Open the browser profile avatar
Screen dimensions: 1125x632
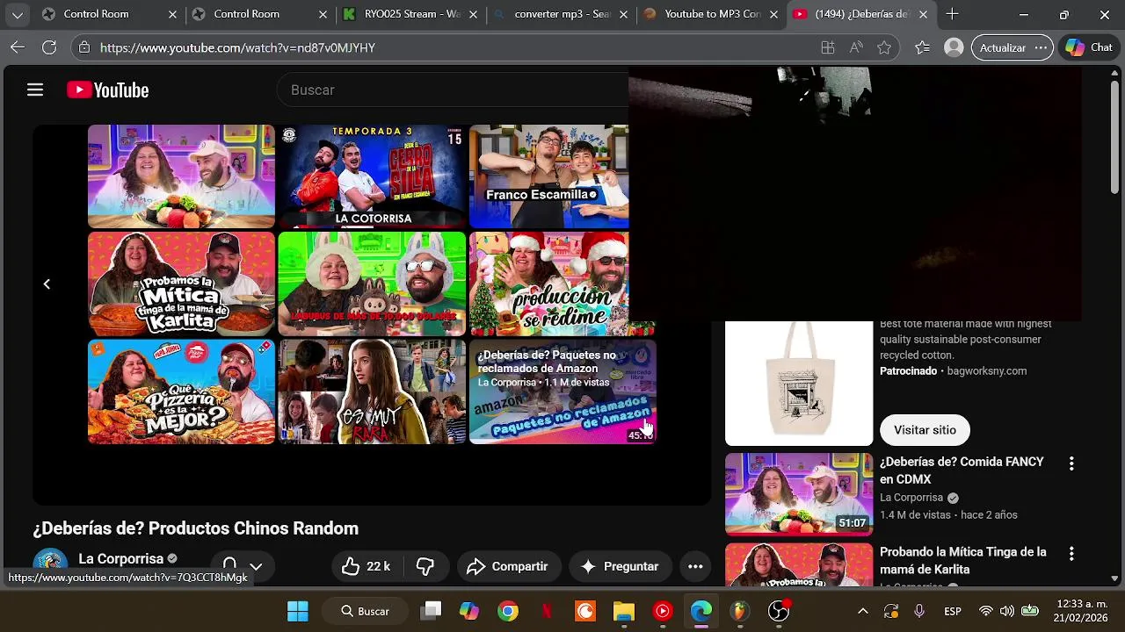tap(954, 47)
